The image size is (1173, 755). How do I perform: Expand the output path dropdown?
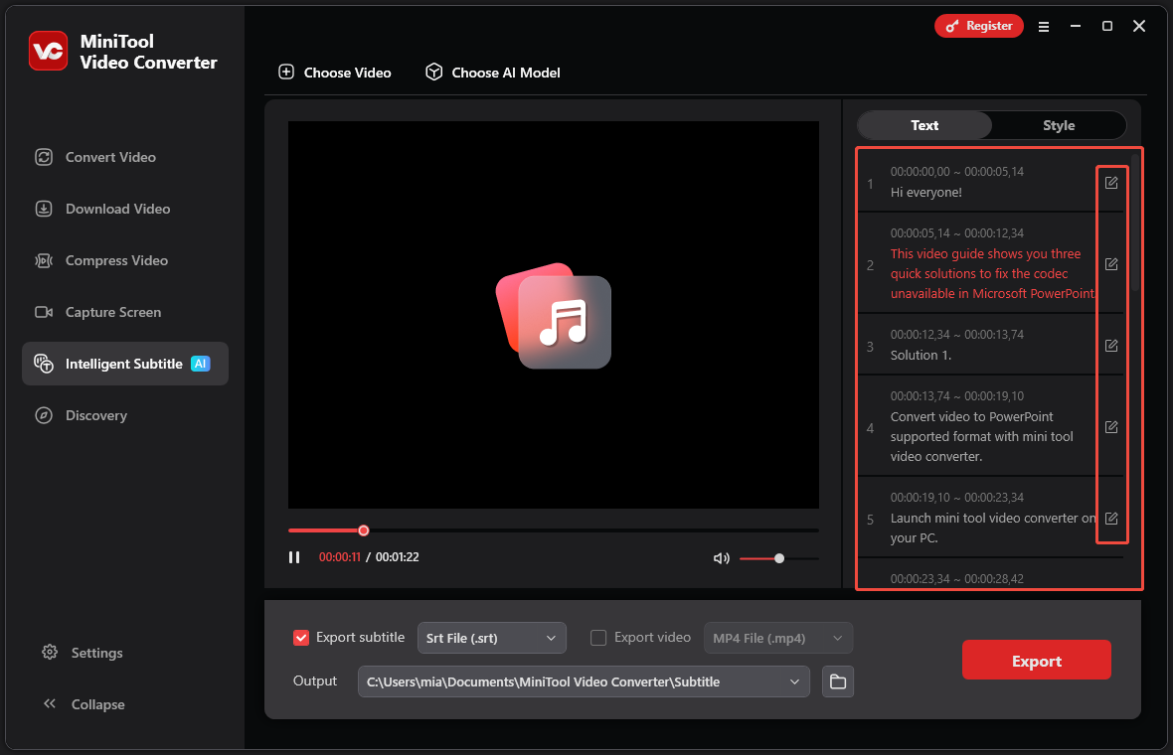click(794, 681)
